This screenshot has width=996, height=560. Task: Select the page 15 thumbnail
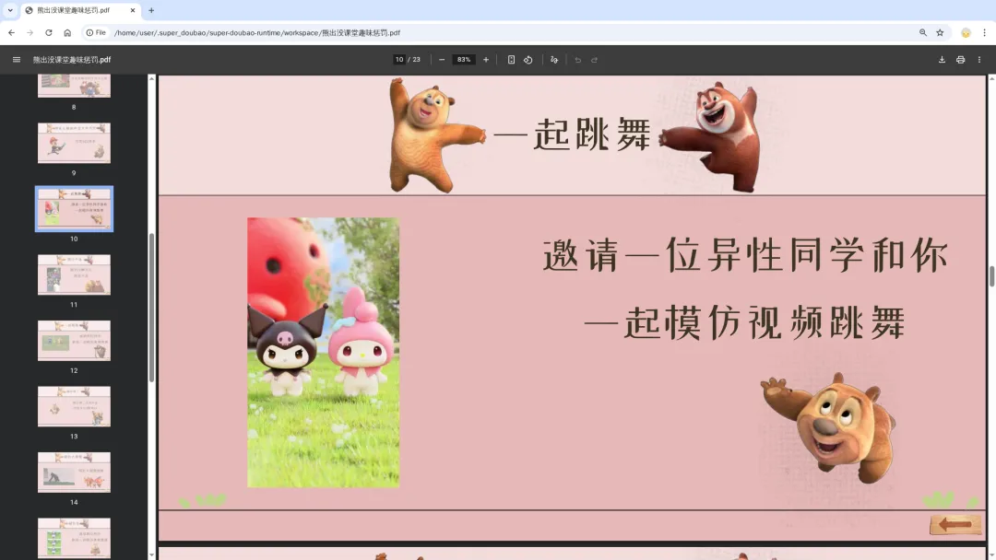tap(74, 538)
